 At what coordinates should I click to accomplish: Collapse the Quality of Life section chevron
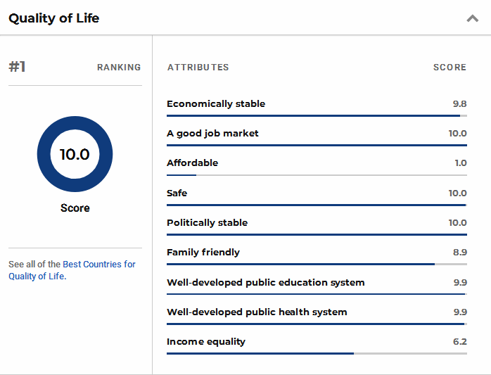coord(472,18)
